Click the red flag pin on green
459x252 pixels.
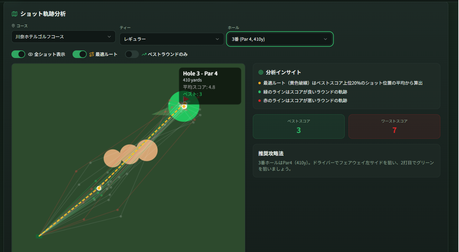click(x=185, y=99)
